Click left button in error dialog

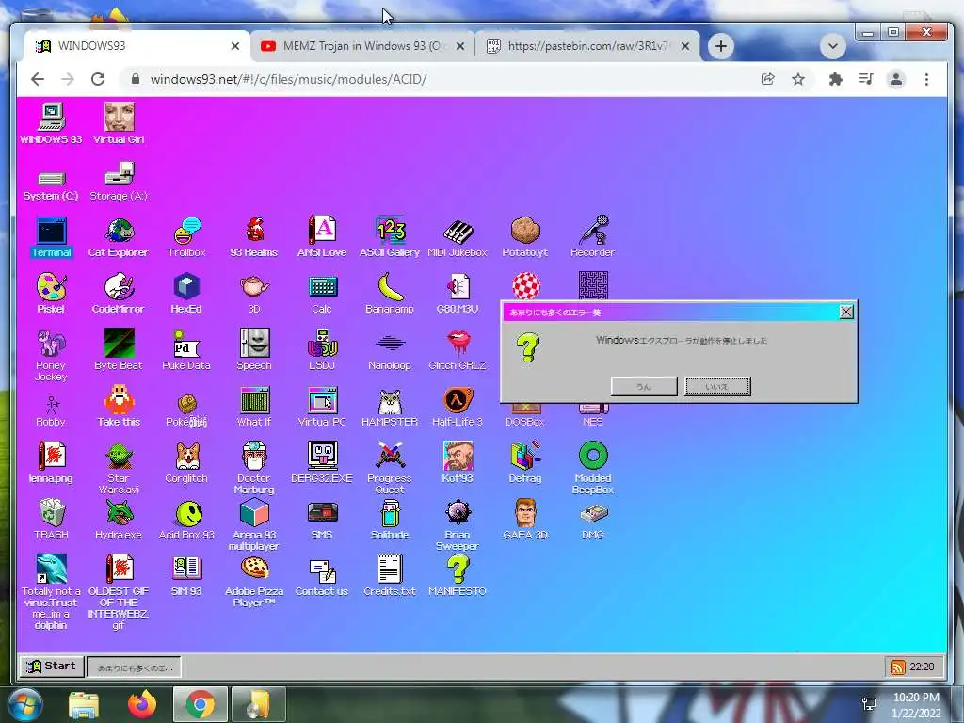[x=644, y=386]
